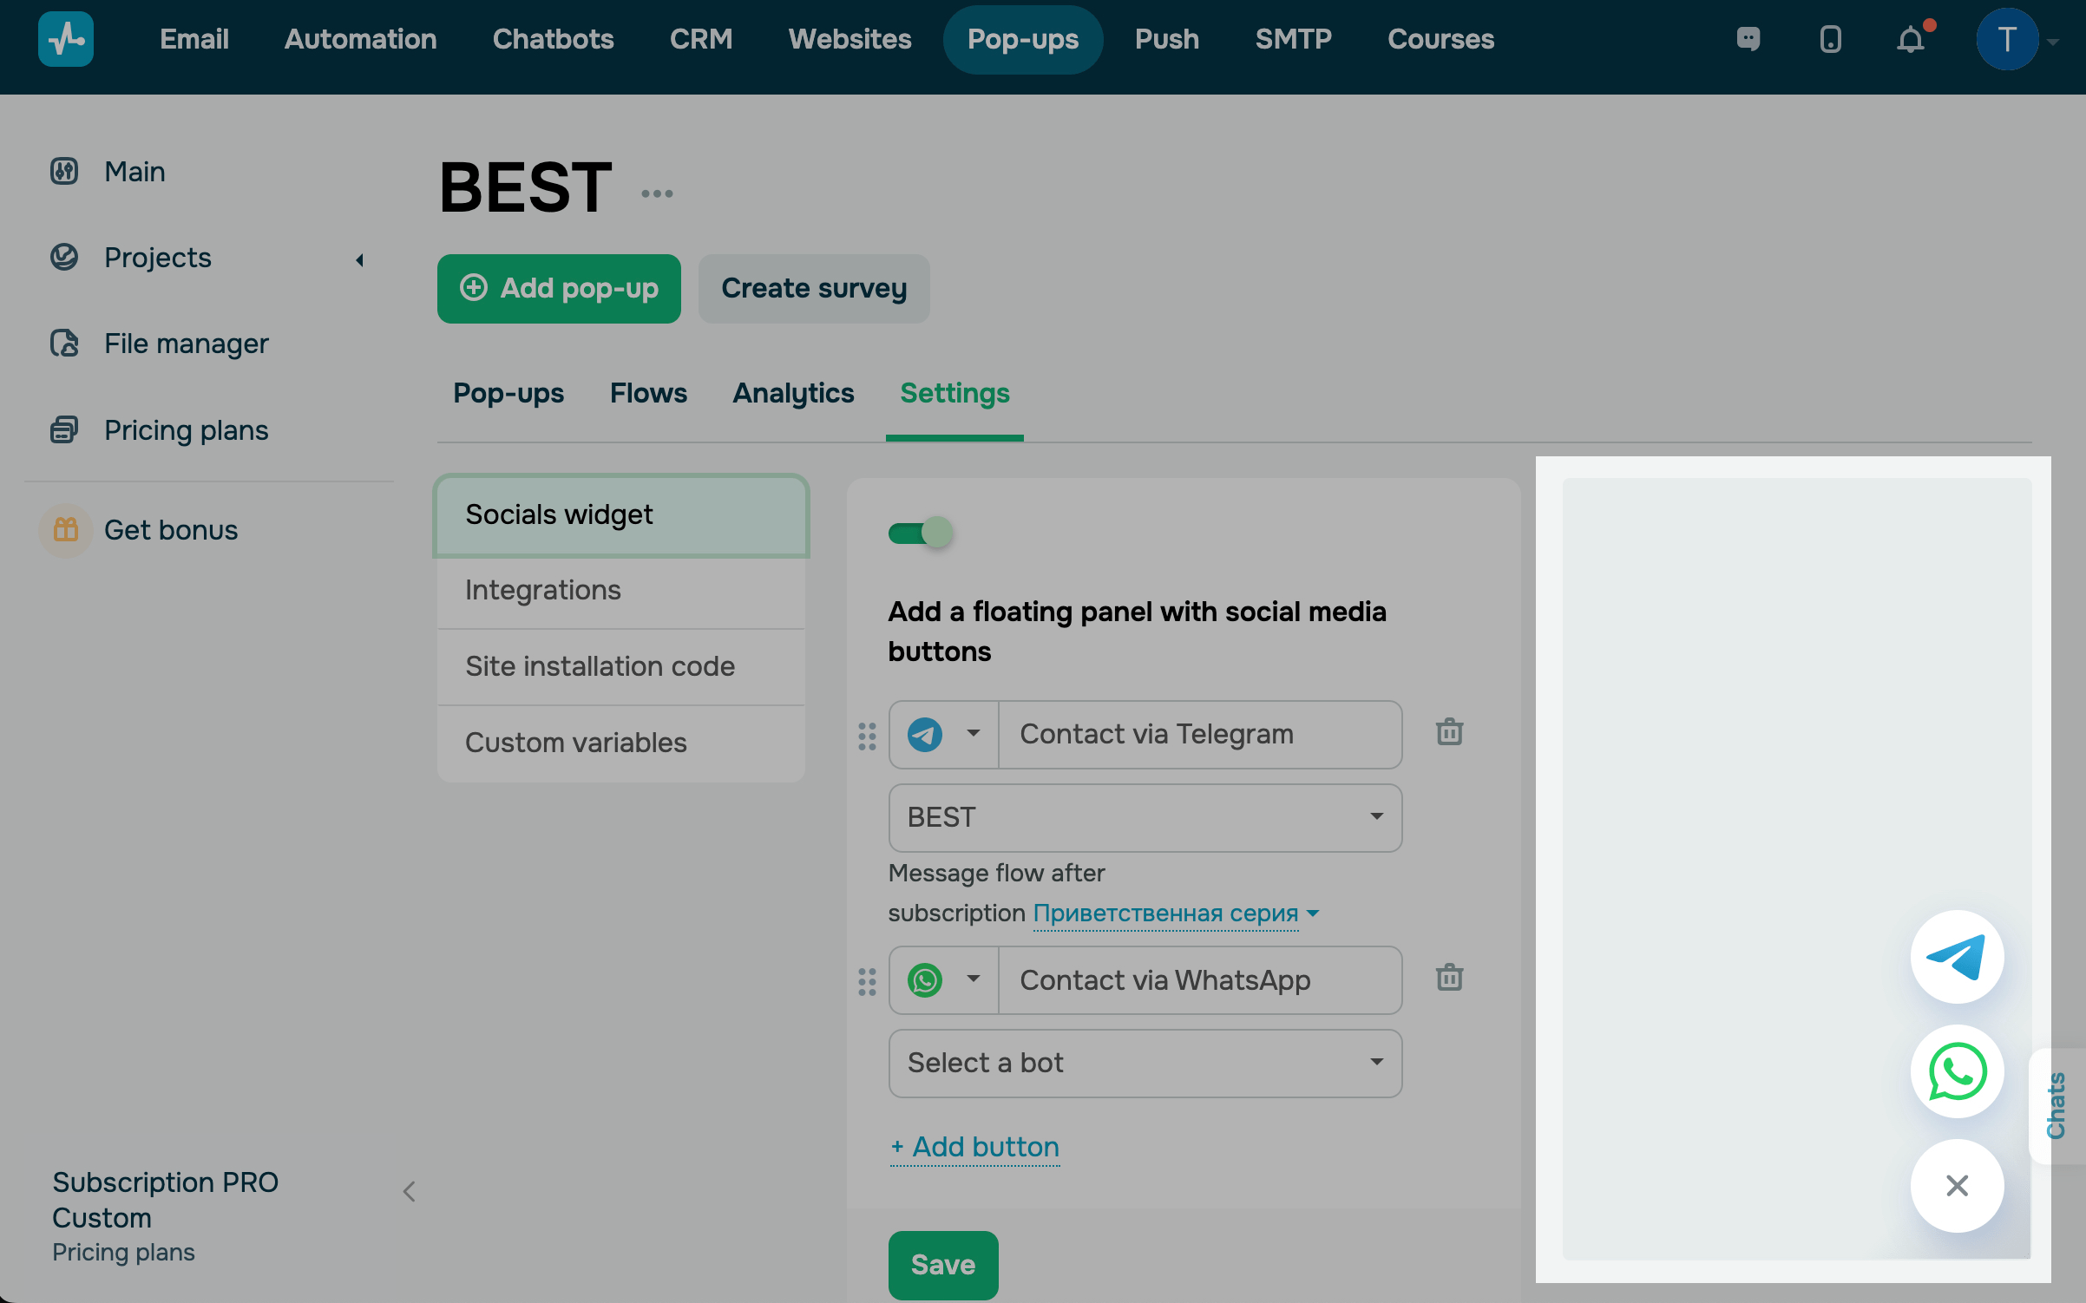This screenshot has width=2086, height=1303.
Task: Toggle the socials widget switch off
Action: click(x=920, y=532)
